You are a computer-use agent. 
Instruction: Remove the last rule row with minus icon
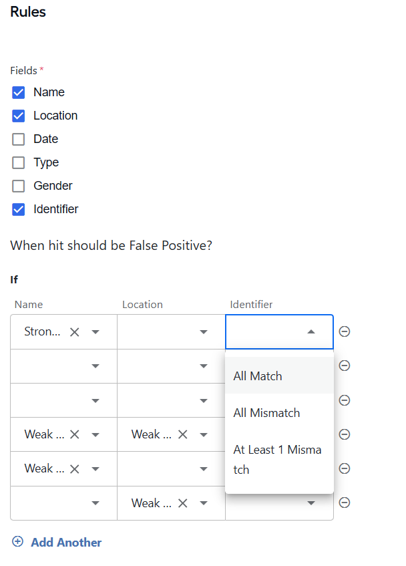345,503
